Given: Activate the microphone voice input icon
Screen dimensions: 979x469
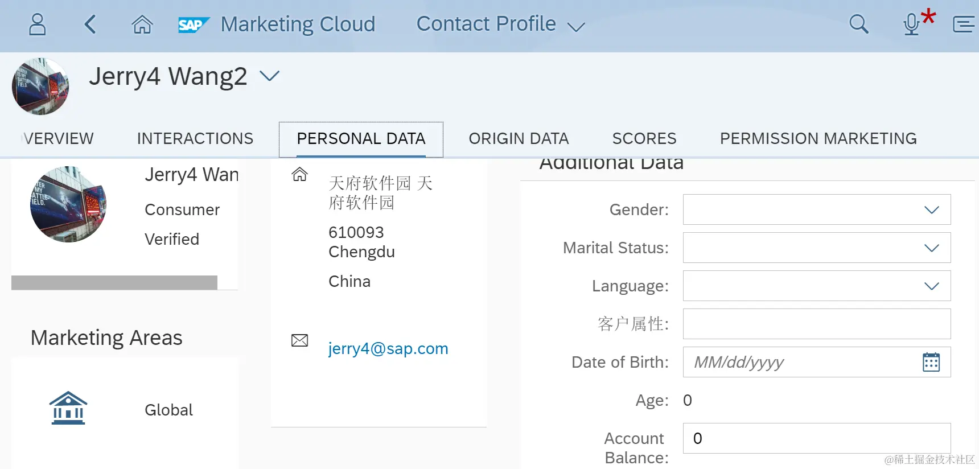Looking at the screenshot, I should tap(912, 24).
